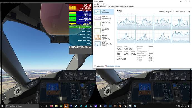This screenshot has width=192, height=108.
Task: Open the Options menu in Task Manager
Action: tap(99, 4)
